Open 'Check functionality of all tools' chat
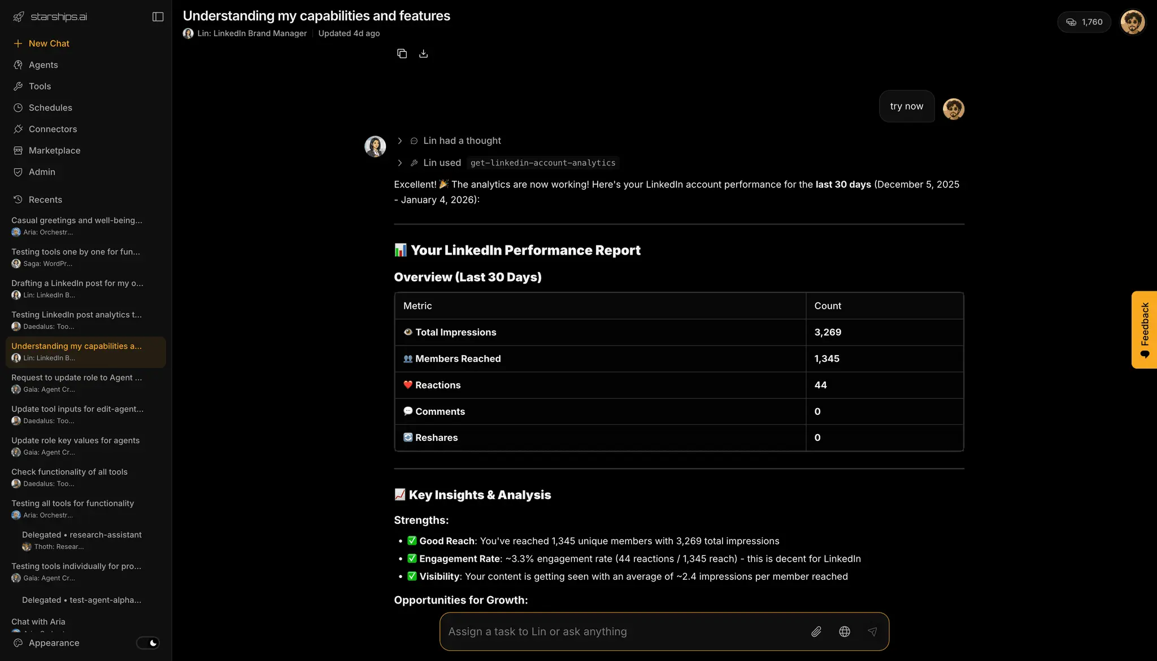 [85, 477]
